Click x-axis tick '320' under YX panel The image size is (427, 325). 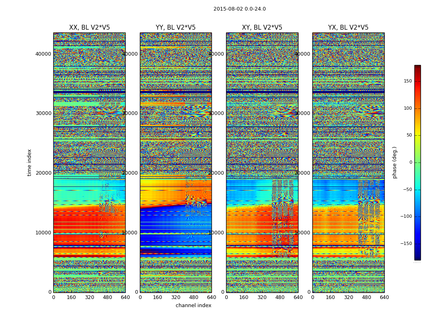348,297
